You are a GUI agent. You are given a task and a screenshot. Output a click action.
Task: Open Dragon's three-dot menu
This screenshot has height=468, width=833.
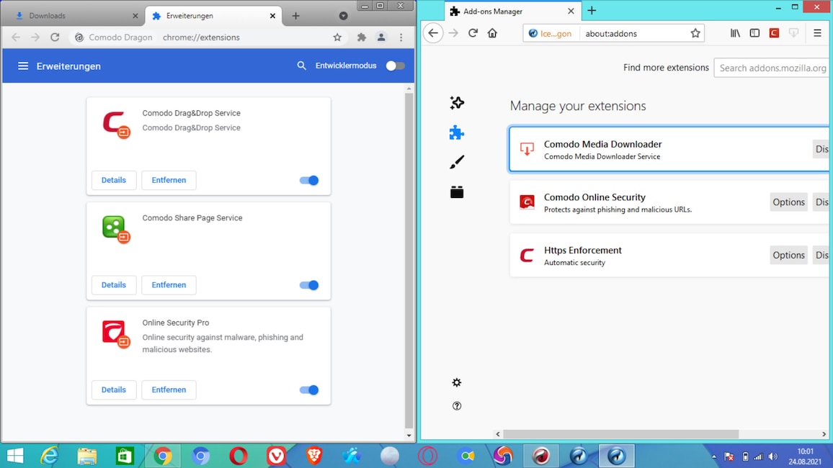(401, 37)
